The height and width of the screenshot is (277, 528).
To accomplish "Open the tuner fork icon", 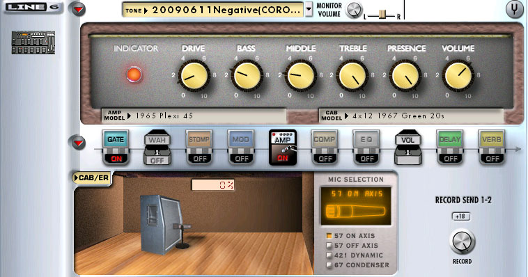I will pyautogui.click(x=514, y=9).
